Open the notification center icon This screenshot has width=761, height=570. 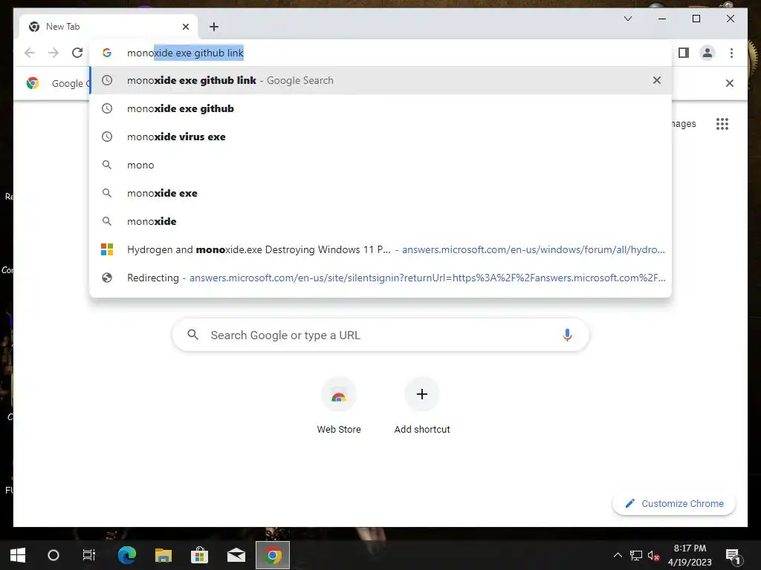tap(734, 556)
